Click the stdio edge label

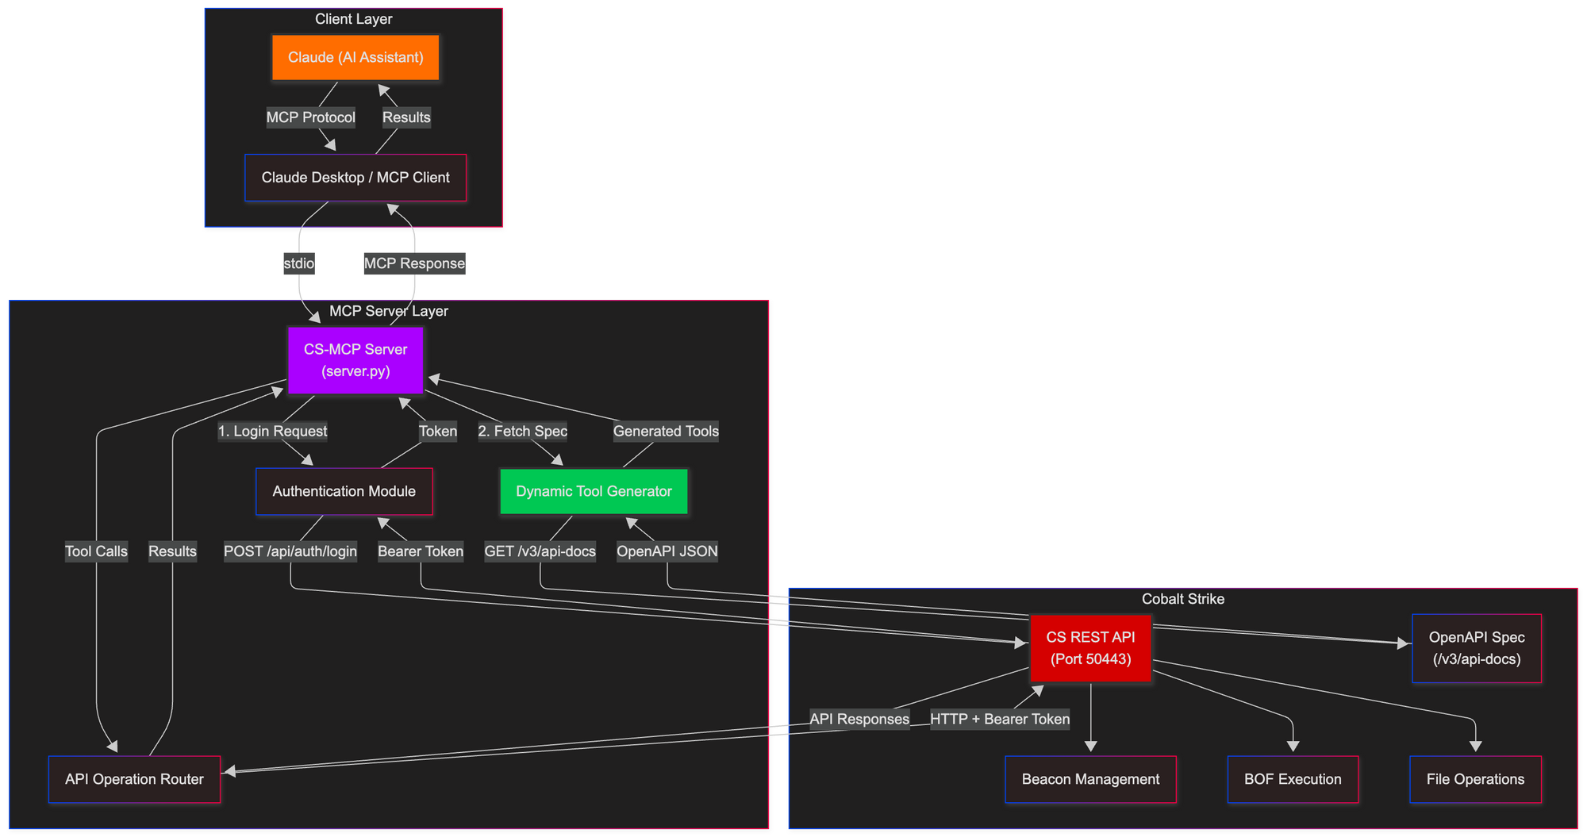299,263
